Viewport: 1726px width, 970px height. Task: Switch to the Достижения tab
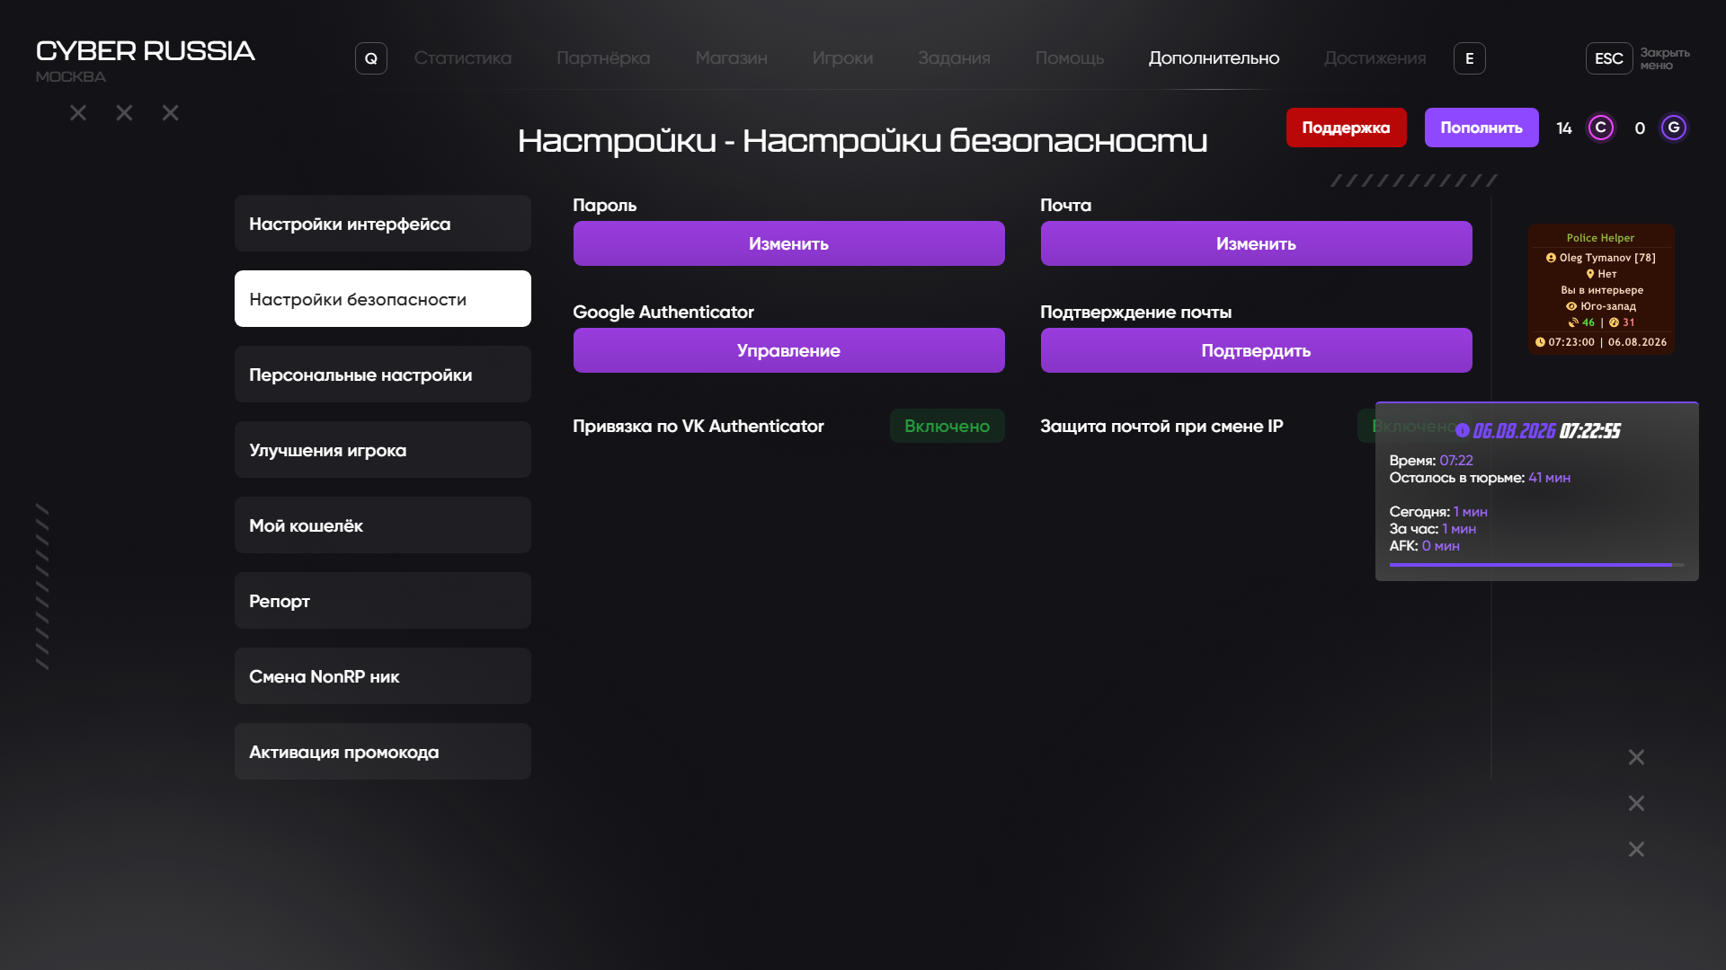(x=1375, y=58)
